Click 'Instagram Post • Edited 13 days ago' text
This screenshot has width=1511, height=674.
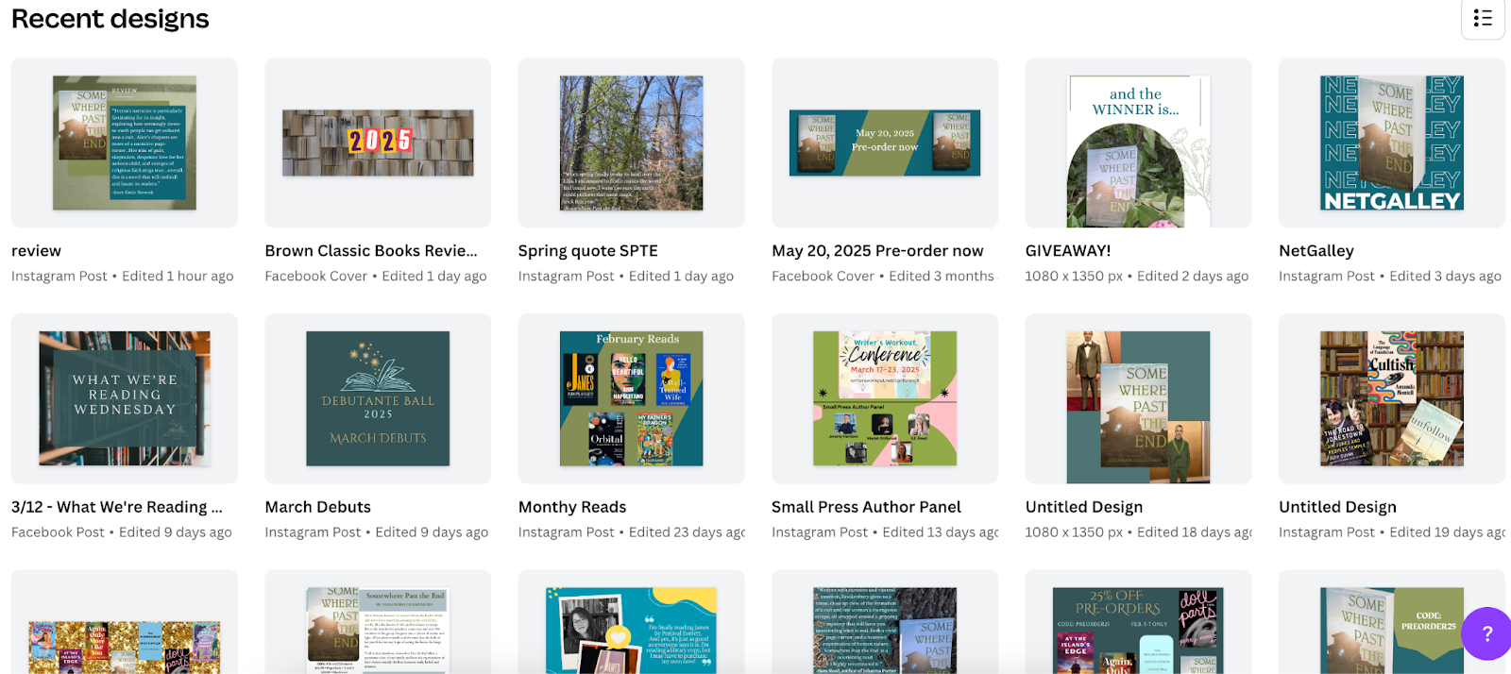(x=885, y=532)
